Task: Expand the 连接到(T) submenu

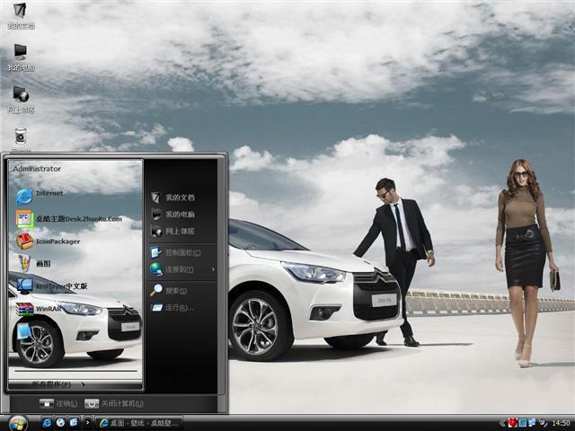Action: (x=182, y=269)
